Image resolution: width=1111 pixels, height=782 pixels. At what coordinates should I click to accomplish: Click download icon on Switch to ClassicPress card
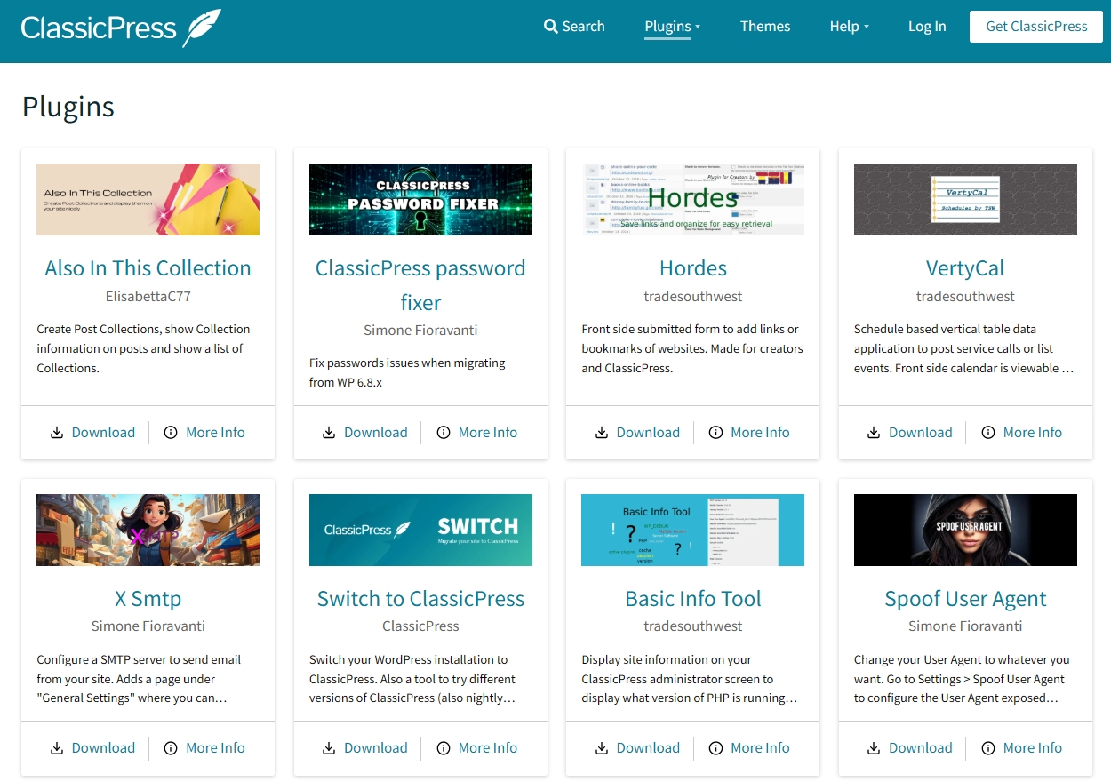(x=329, y=748)
